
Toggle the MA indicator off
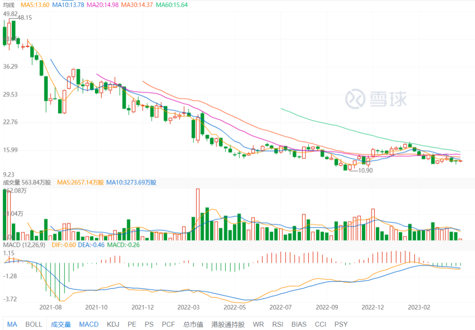click(12, 324)
